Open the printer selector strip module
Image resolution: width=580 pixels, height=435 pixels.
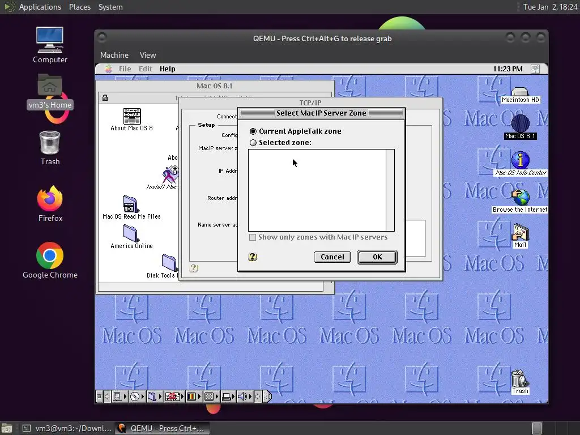click(228, 396)
